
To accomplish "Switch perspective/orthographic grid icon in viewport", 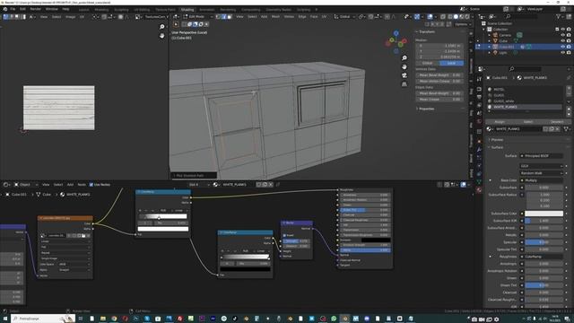I will 404,84.
